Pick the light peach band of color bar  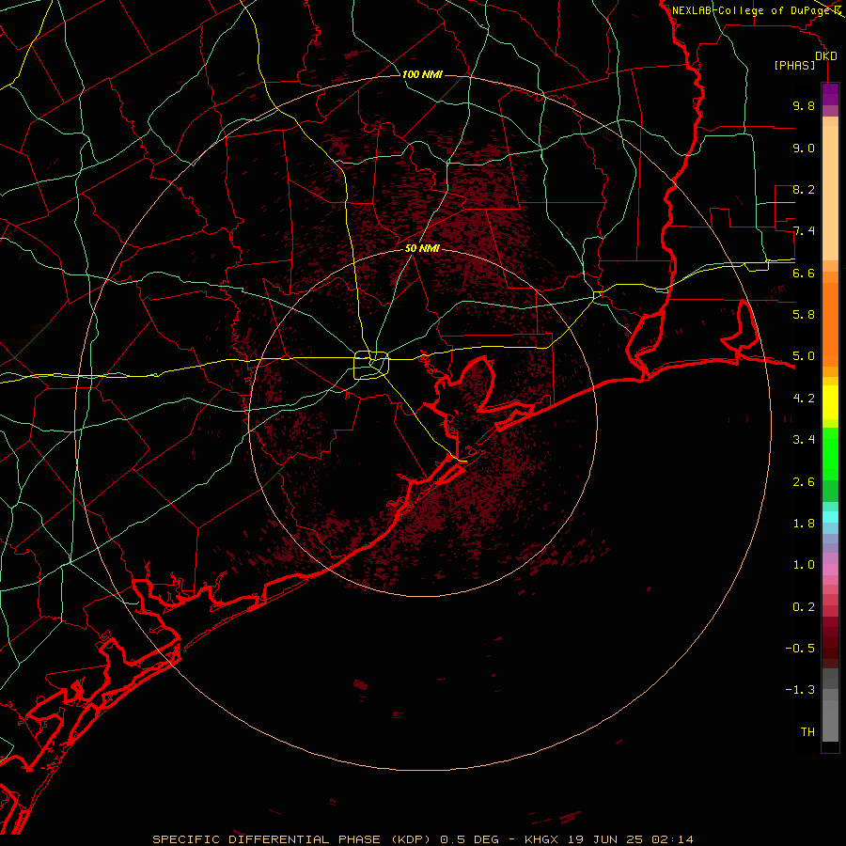pyautogui.click(x=830, y=193)
